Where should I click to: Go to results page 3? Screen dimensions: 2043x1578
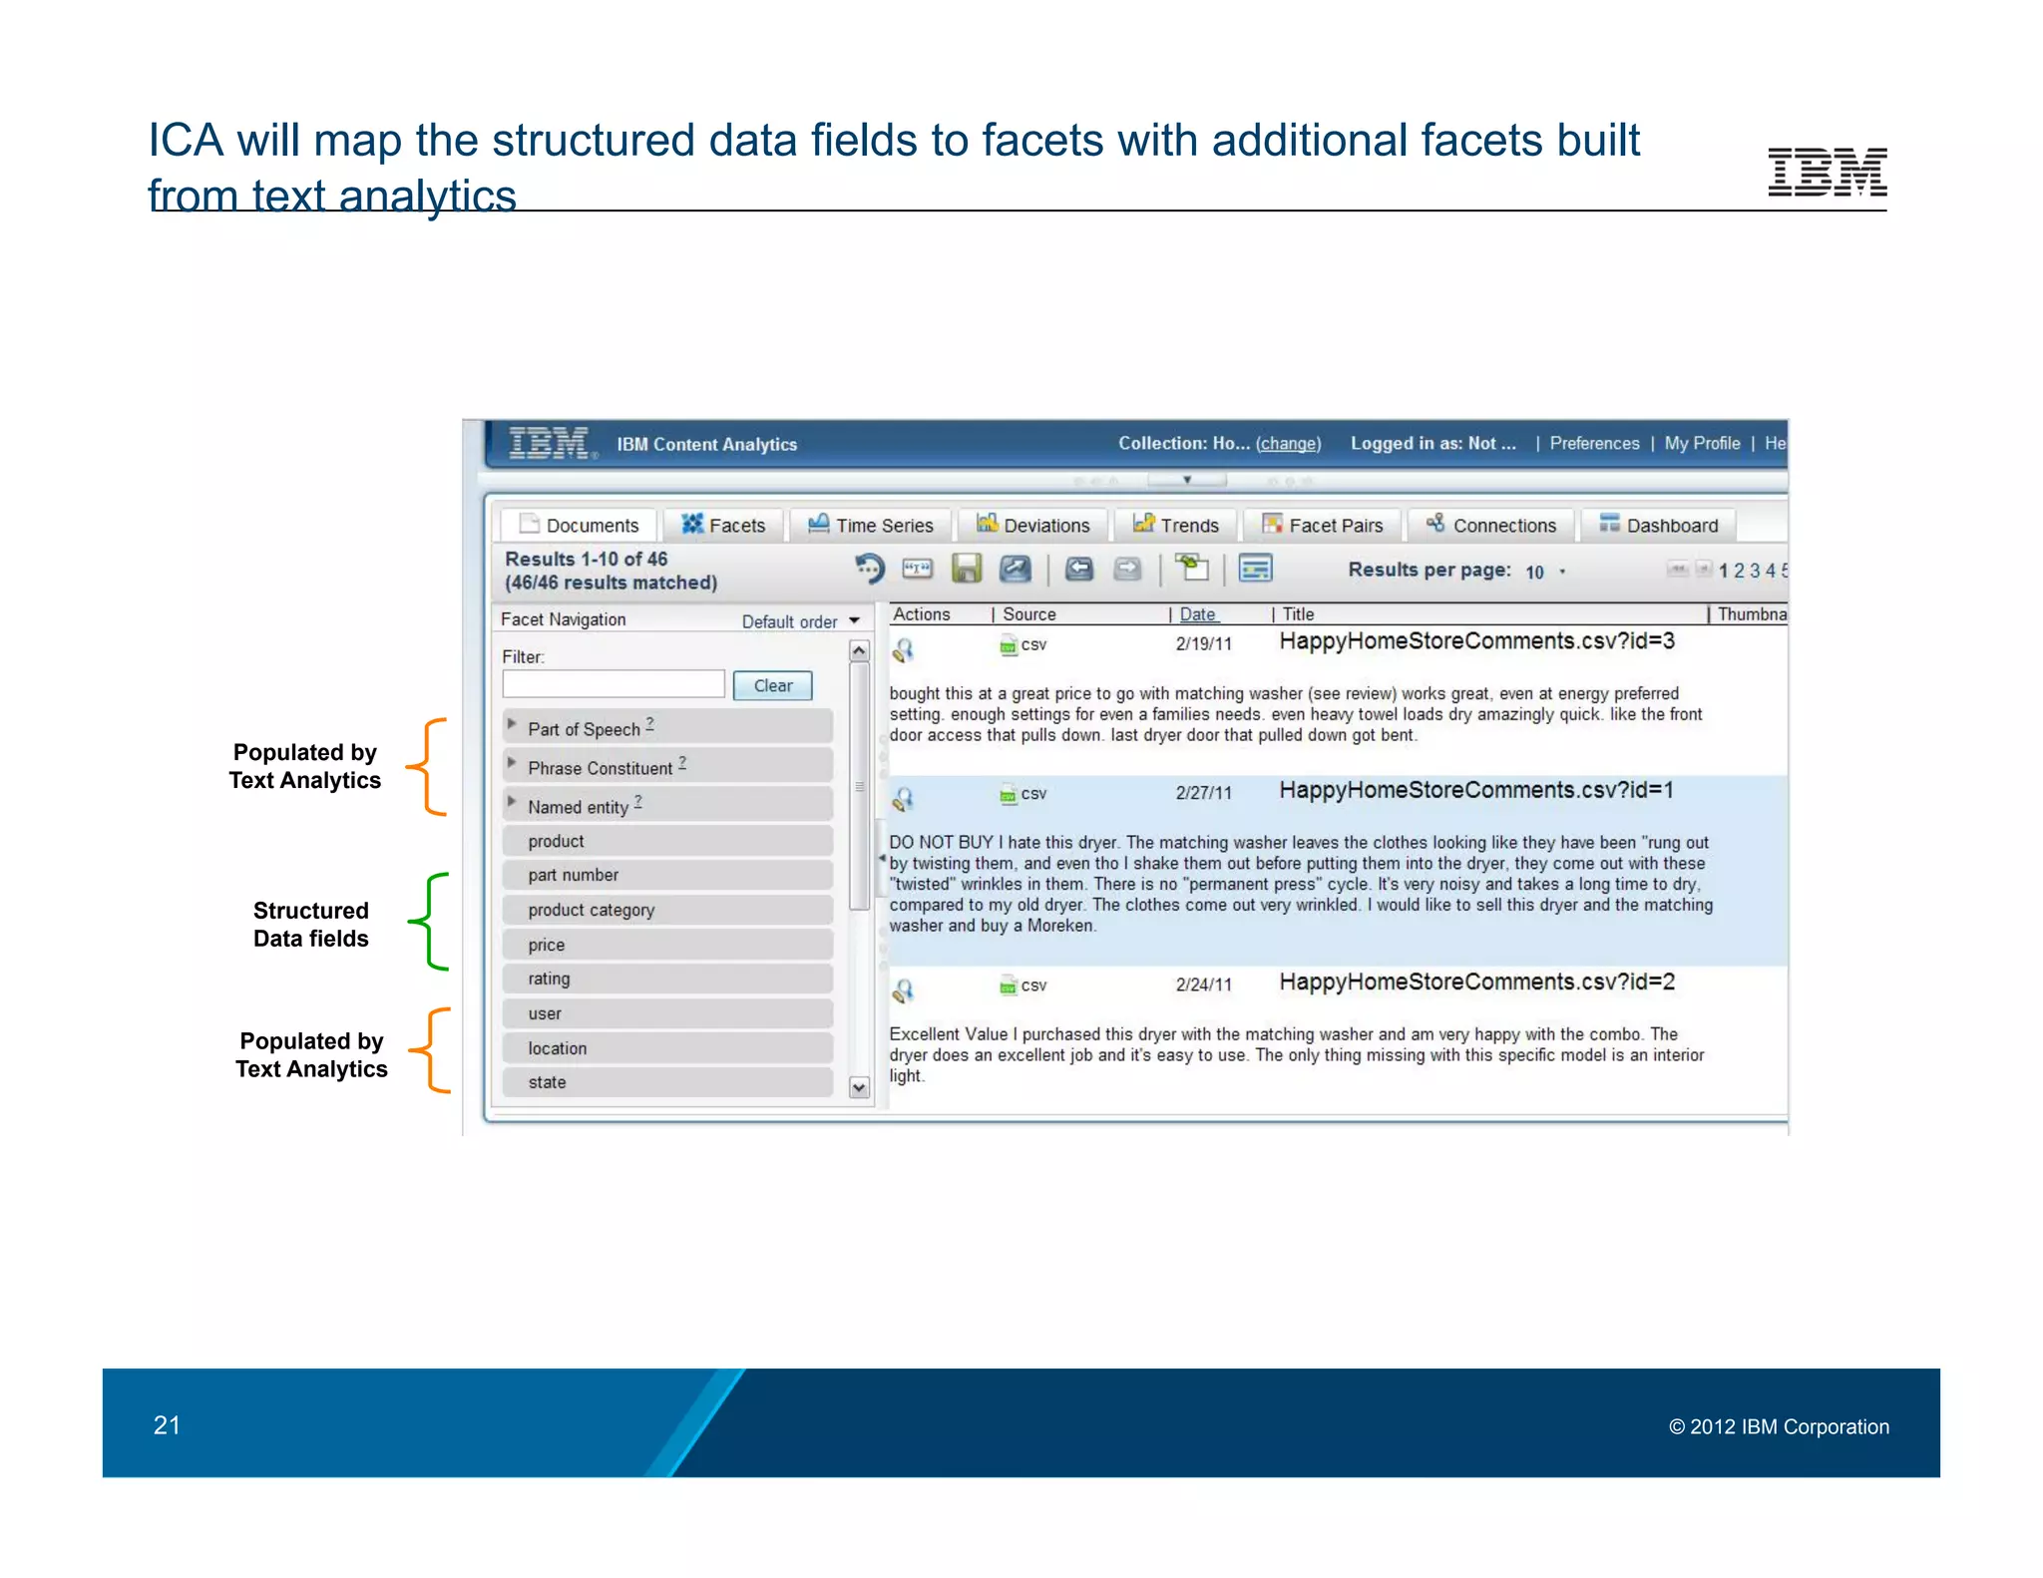click(1755, 571)
